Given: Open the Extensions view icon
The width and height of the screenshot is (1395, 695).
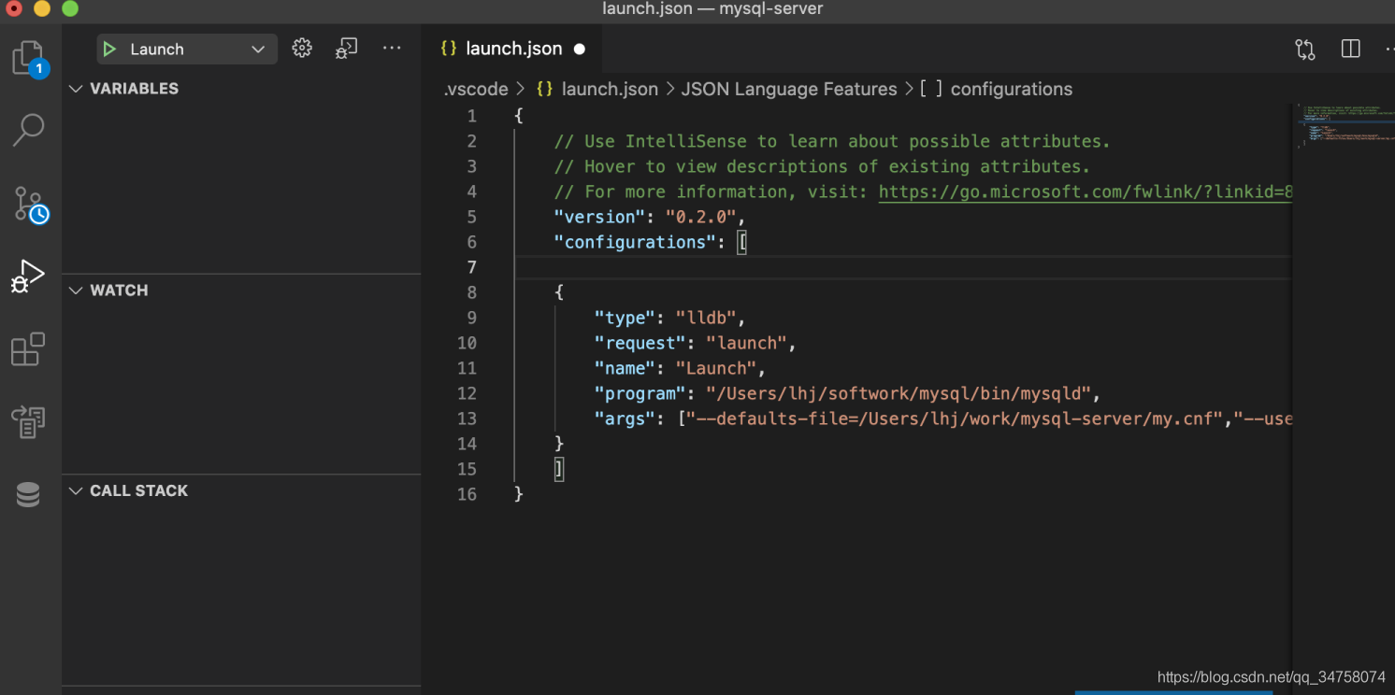Looking at the screenshot, I should (28, 349).
